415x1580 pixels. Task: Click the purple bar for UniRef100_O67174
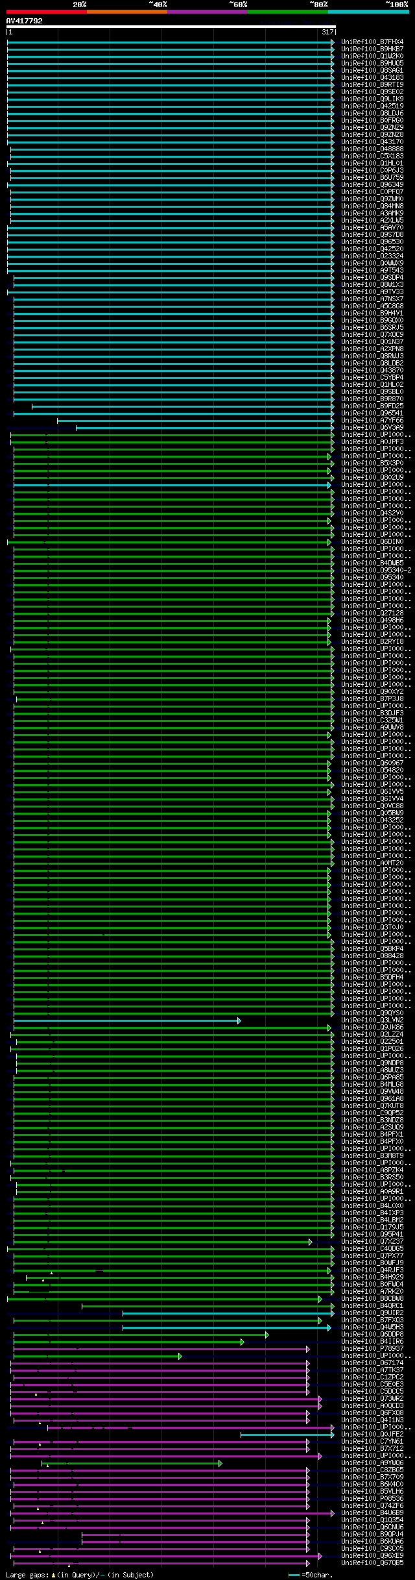point(160,1363)
